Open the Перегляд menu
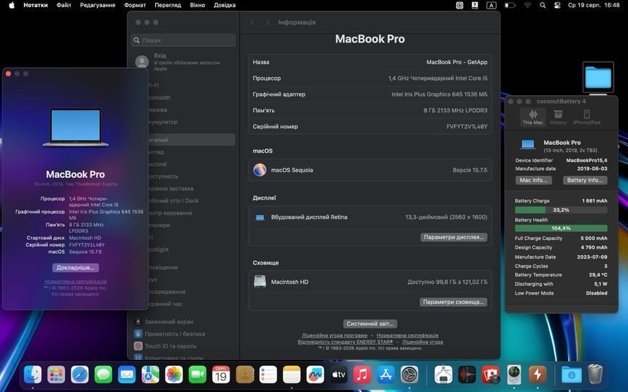Screen dimensions: 628x392 [x=167, y=5]
